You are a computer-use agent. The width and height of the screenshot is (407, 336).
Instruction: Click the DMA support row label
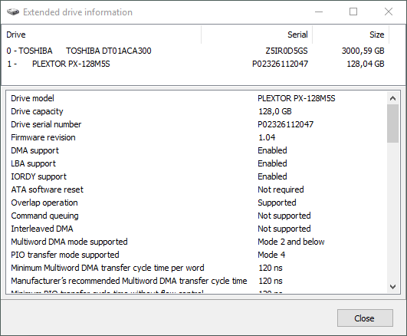click(34, 150)
